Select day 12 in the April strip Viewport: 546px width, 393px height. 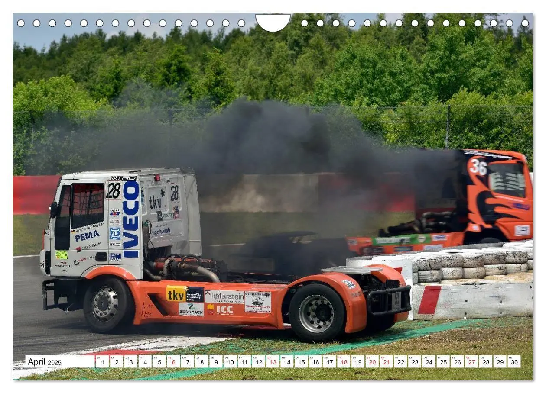(258, 362)
